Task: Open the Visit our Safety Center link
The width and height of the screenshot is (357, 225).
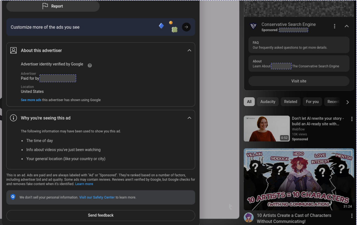Action: 97,197
